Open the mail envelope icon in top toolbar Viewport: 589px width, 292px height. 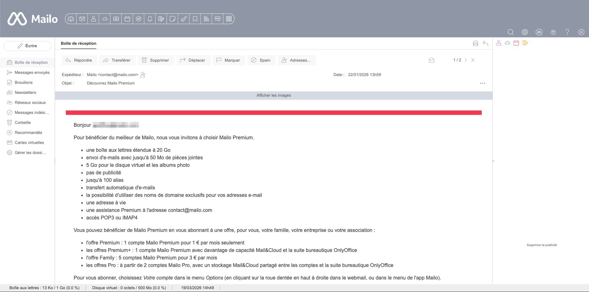(x=82, y=19)
